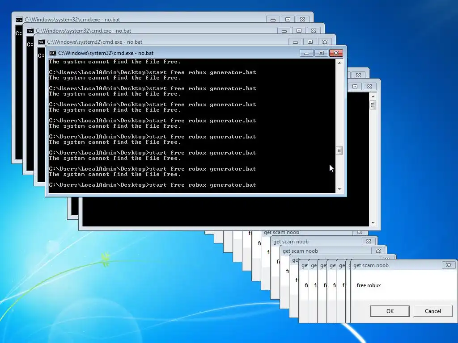This screenshot has width=458, height=343.
Task: Click the scrollbar thumb in frontmost no.bat window
Action: coord(339,151)
